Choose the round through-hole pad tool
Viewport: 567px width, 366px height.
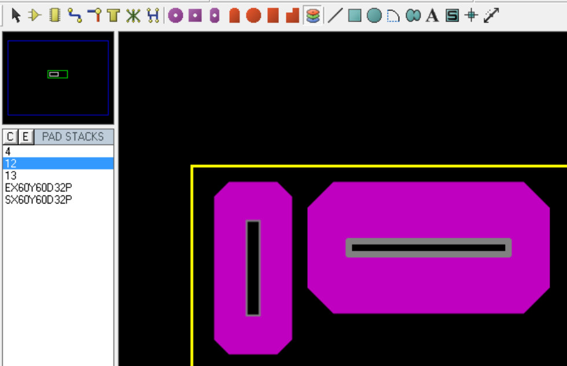coord(175,16)
